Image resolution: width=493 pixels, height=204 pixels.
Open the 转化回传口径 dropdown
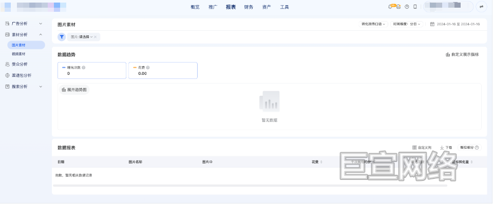(373, 24)
